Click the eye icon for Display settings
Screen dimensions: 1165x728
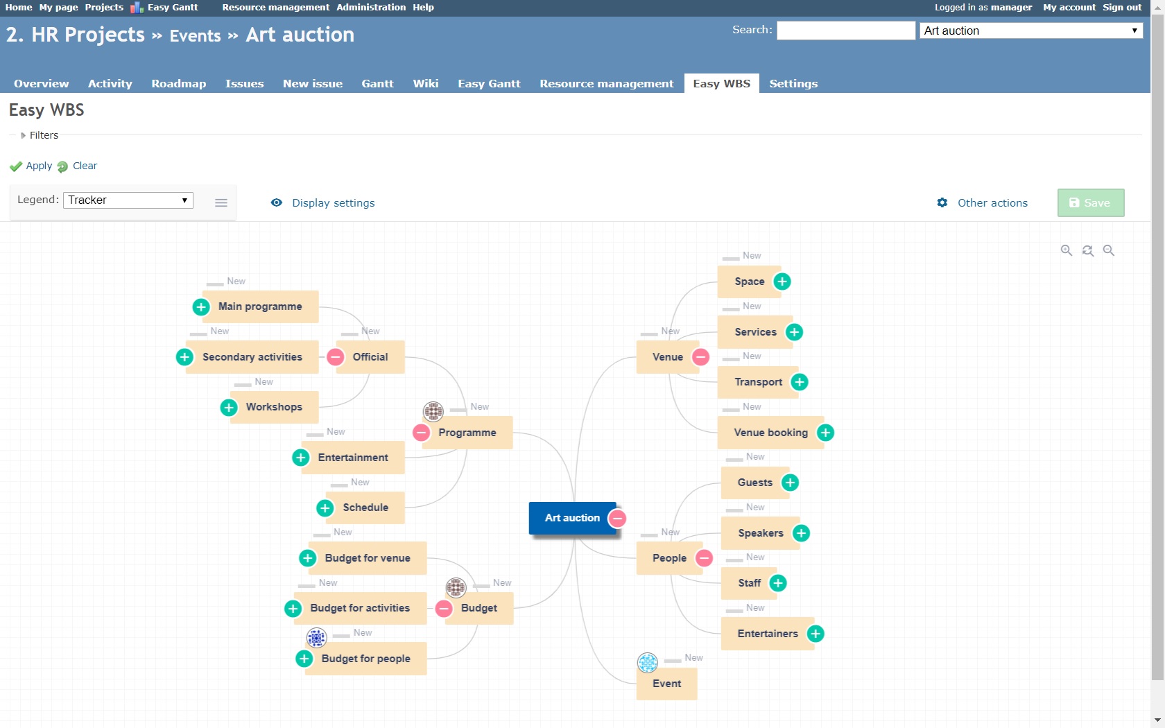click(277, 202)
